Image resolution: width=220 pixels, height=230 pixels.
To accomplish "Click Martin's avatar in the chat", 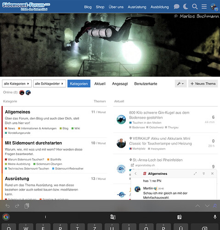I will pyautogui.click(x=137, y=189).
